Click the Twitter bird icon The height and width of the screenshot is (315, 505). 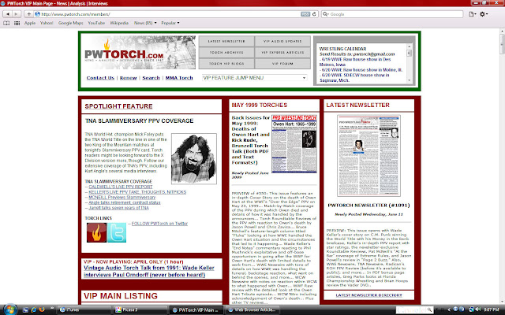pyautogui.click(x=116, y=232)
